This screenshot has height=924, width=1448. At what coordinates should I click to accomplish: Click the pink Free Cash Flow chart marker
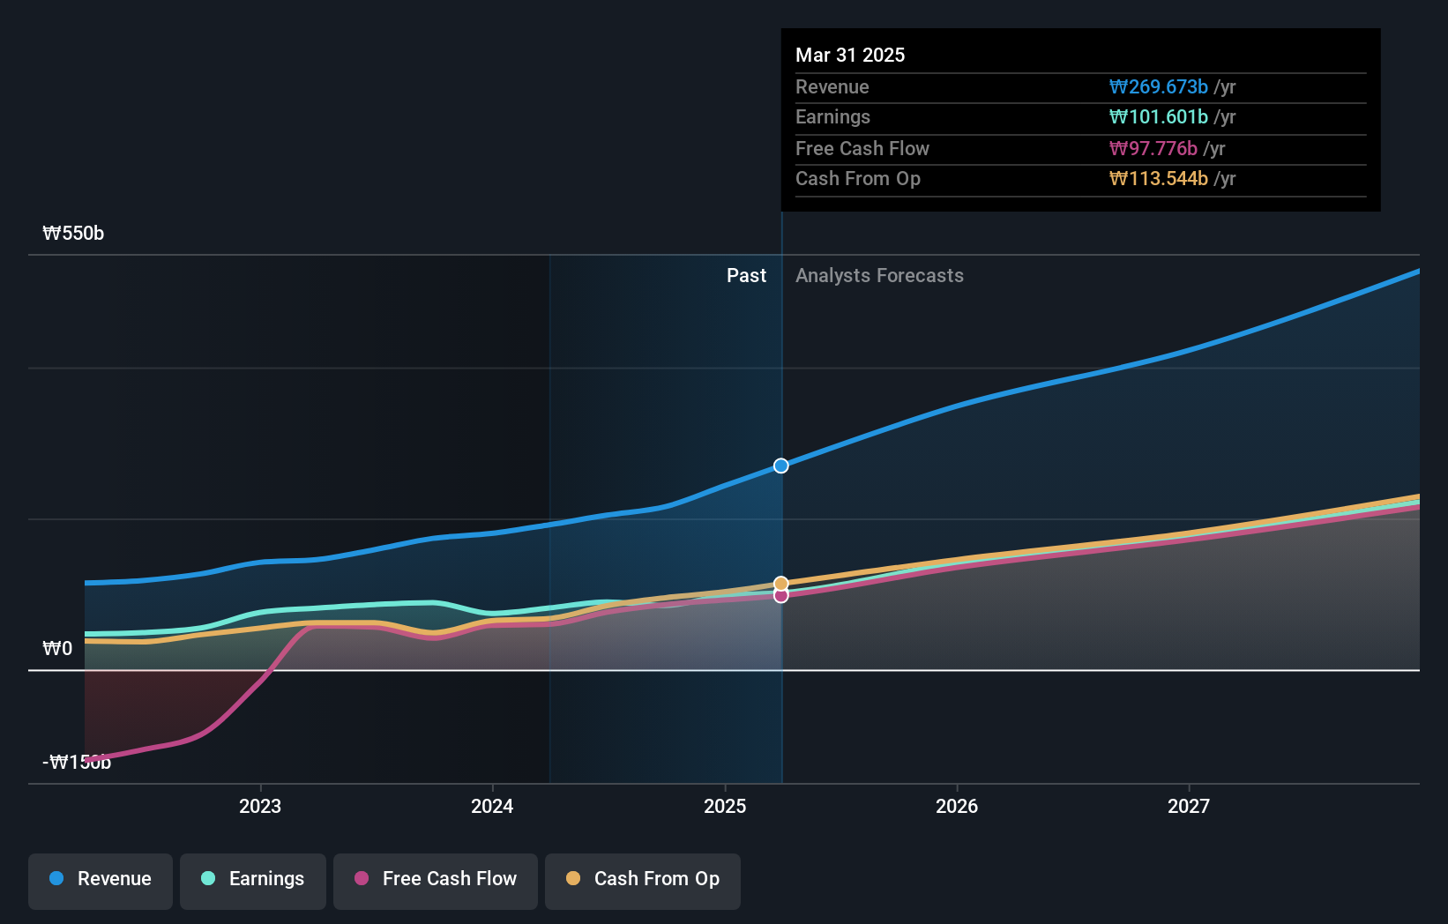click(780, 596)
